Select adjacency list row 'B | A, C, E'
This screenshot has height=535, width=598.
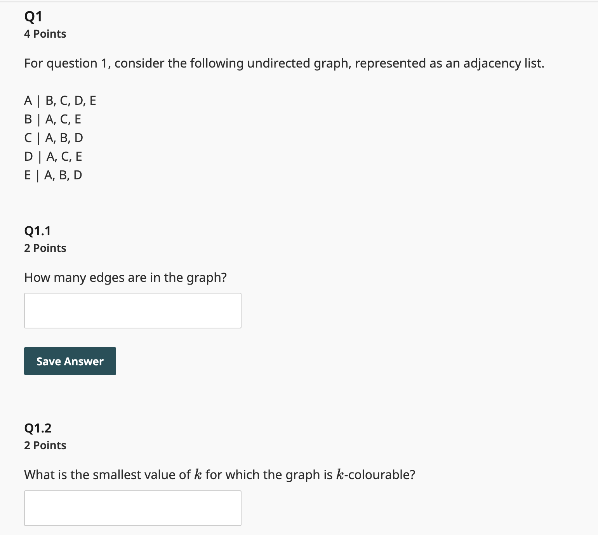click(52, 119)
